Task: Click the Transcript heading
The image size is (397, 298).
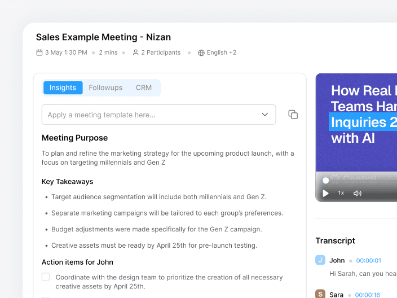Action: [x=335, y=240]
